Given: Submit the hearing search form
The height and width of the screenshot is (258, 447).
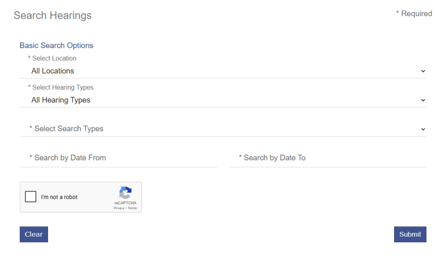Looking at the screenshot, I should (x=410, y=234).
